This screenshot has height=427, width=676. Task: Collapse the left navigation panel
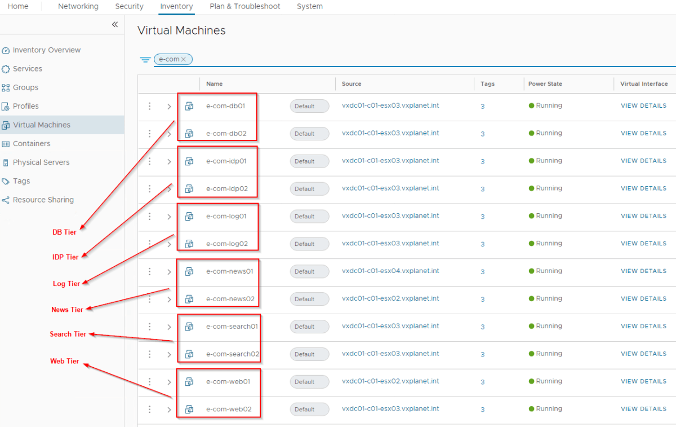point(114,25)
